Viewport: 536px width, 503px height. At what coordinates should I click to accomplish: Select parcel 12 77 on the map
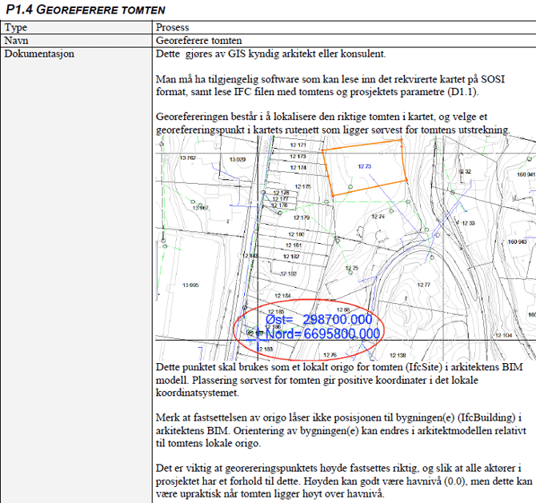tap(424, 285)
